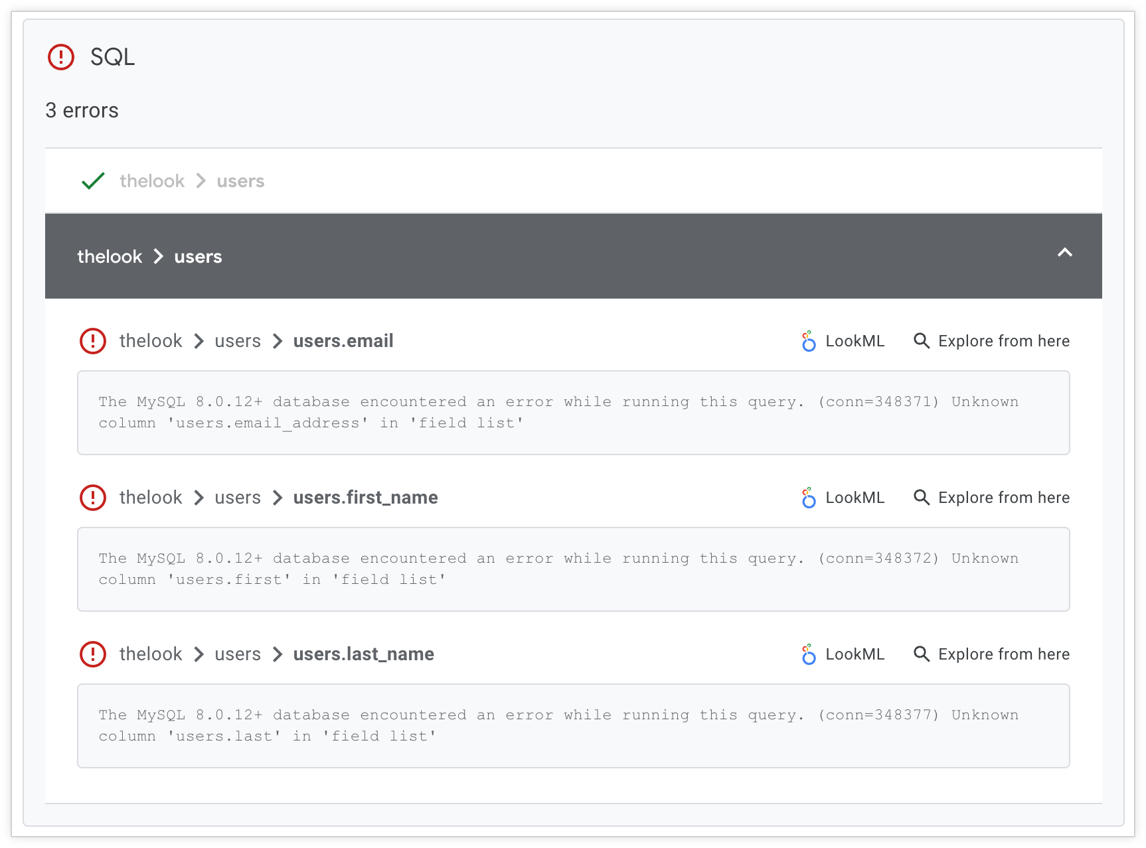Click the LookML icon beside users.first_name error

809,498
